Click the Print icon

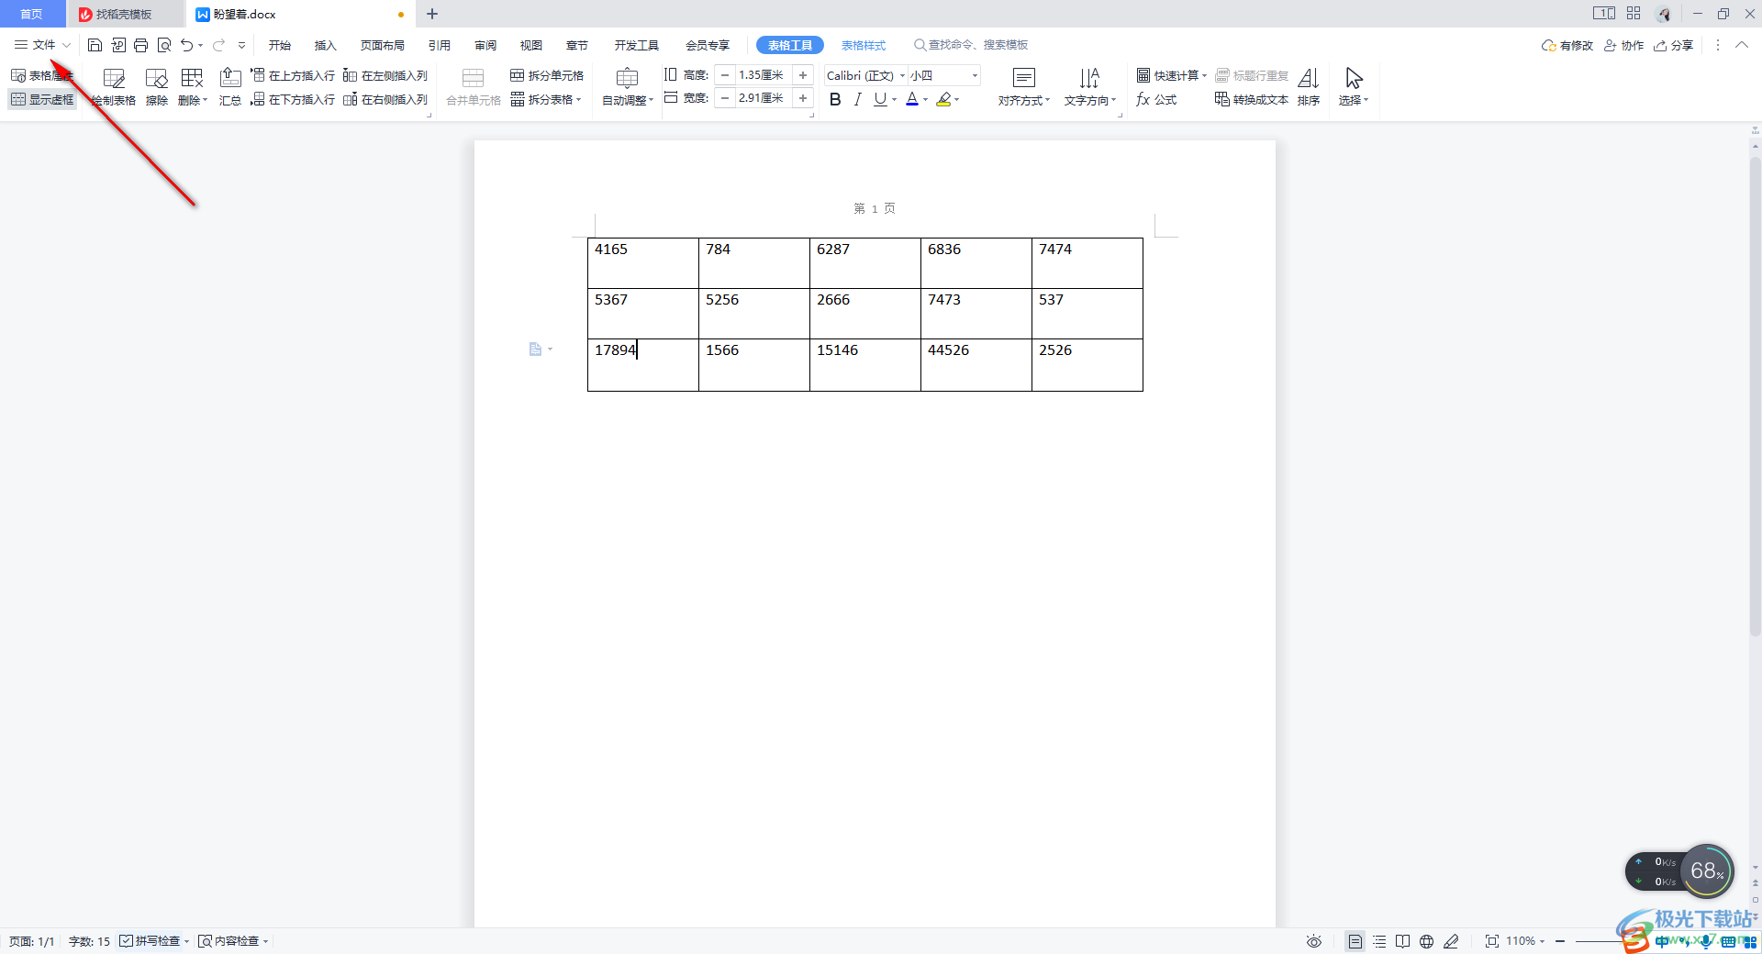point(140,45)
